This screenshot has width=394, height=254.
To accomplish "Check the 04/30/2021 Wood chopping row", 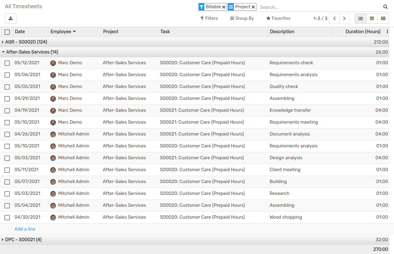I will [x=7, y=217].
